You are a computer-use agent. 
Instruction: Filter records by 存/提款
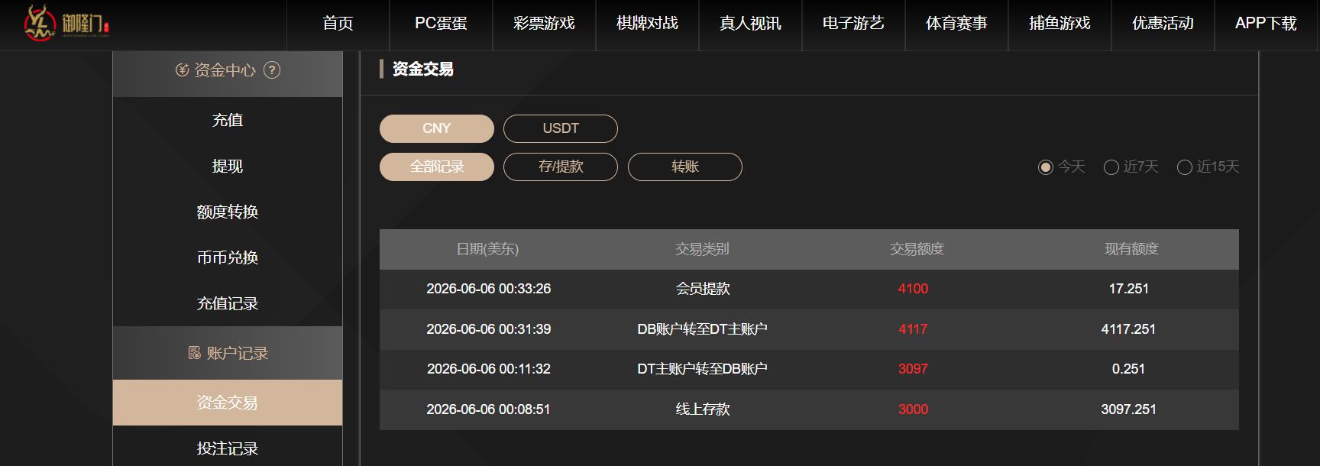tap(561, 167)
